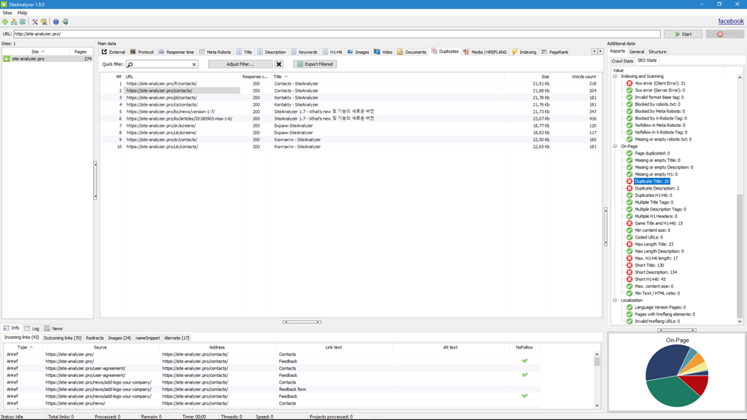Viewport: 747px width, 420px height.
Task: Clear the quick filter with small x
Action: tap(194, 64)
